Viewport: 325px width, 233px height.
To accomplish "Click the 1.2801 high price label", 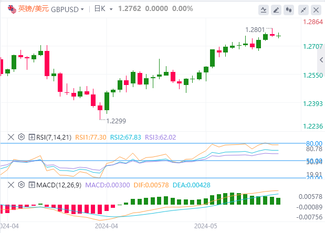I will click(x=255, y=30).
